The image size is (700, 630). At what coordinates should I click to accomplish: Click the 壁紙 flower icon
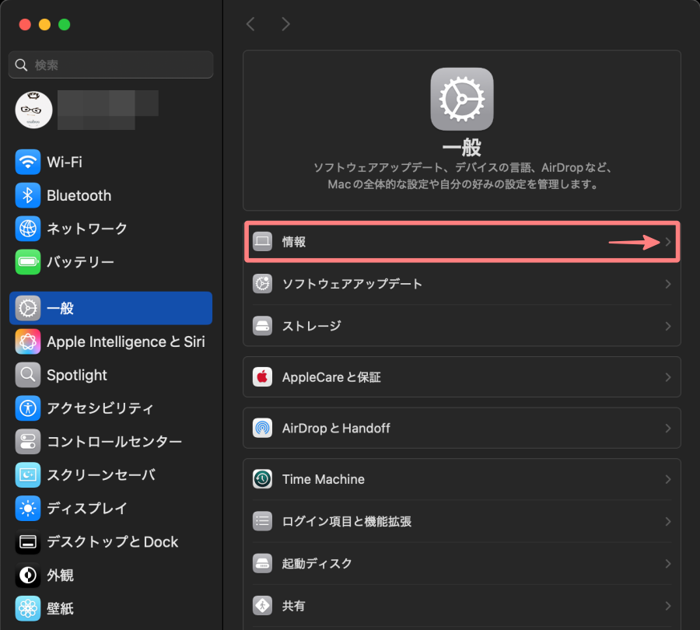28,608
